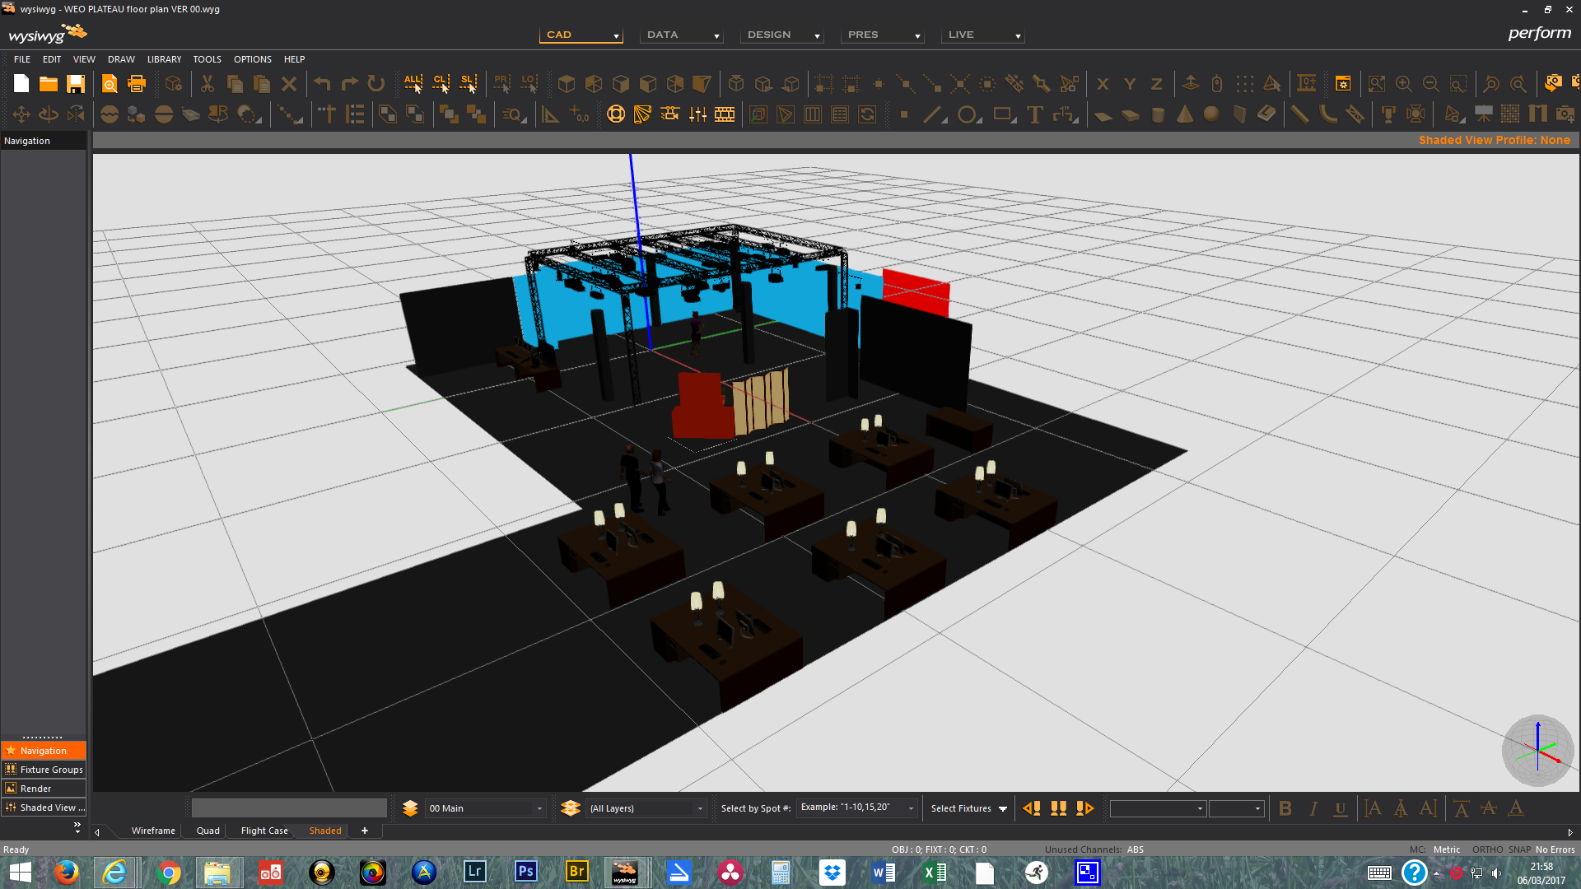This screenshot has width=1581, height=889.
Task: Select the Text drawing tool
Action: (1035, 115)
